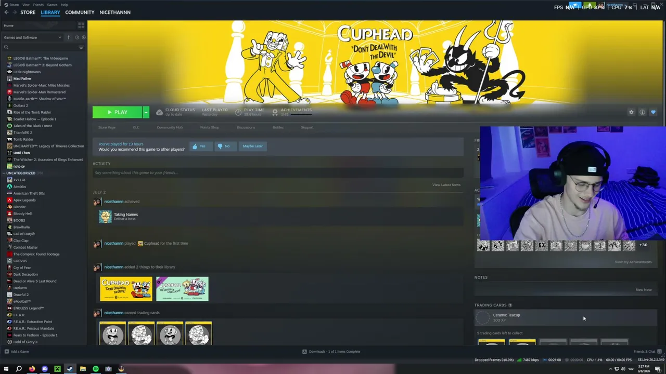
Task: Open Friends & Chat panel
Action: tap(647, 352)
